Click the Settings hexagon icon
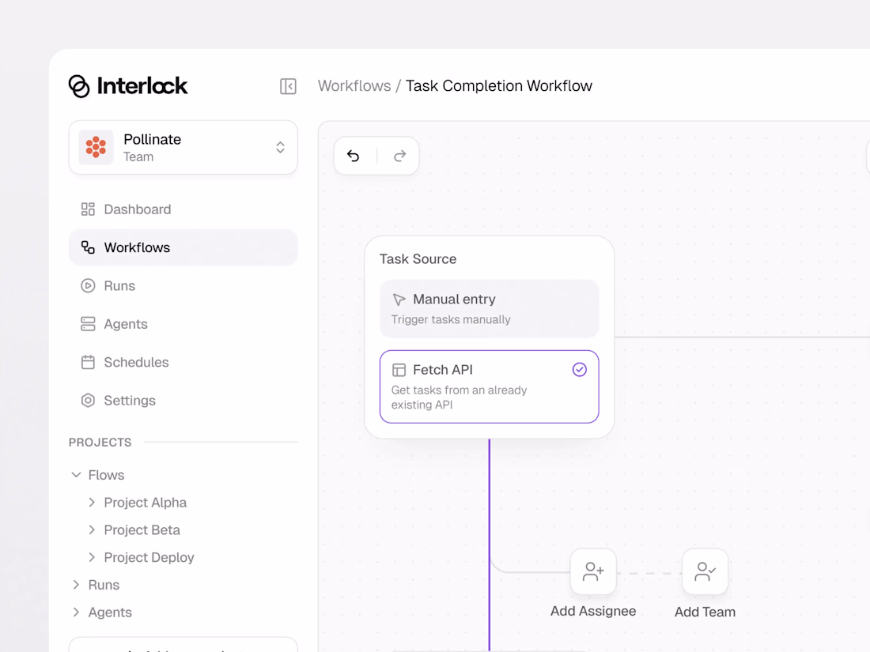The image size is (870, 652). 88,401
